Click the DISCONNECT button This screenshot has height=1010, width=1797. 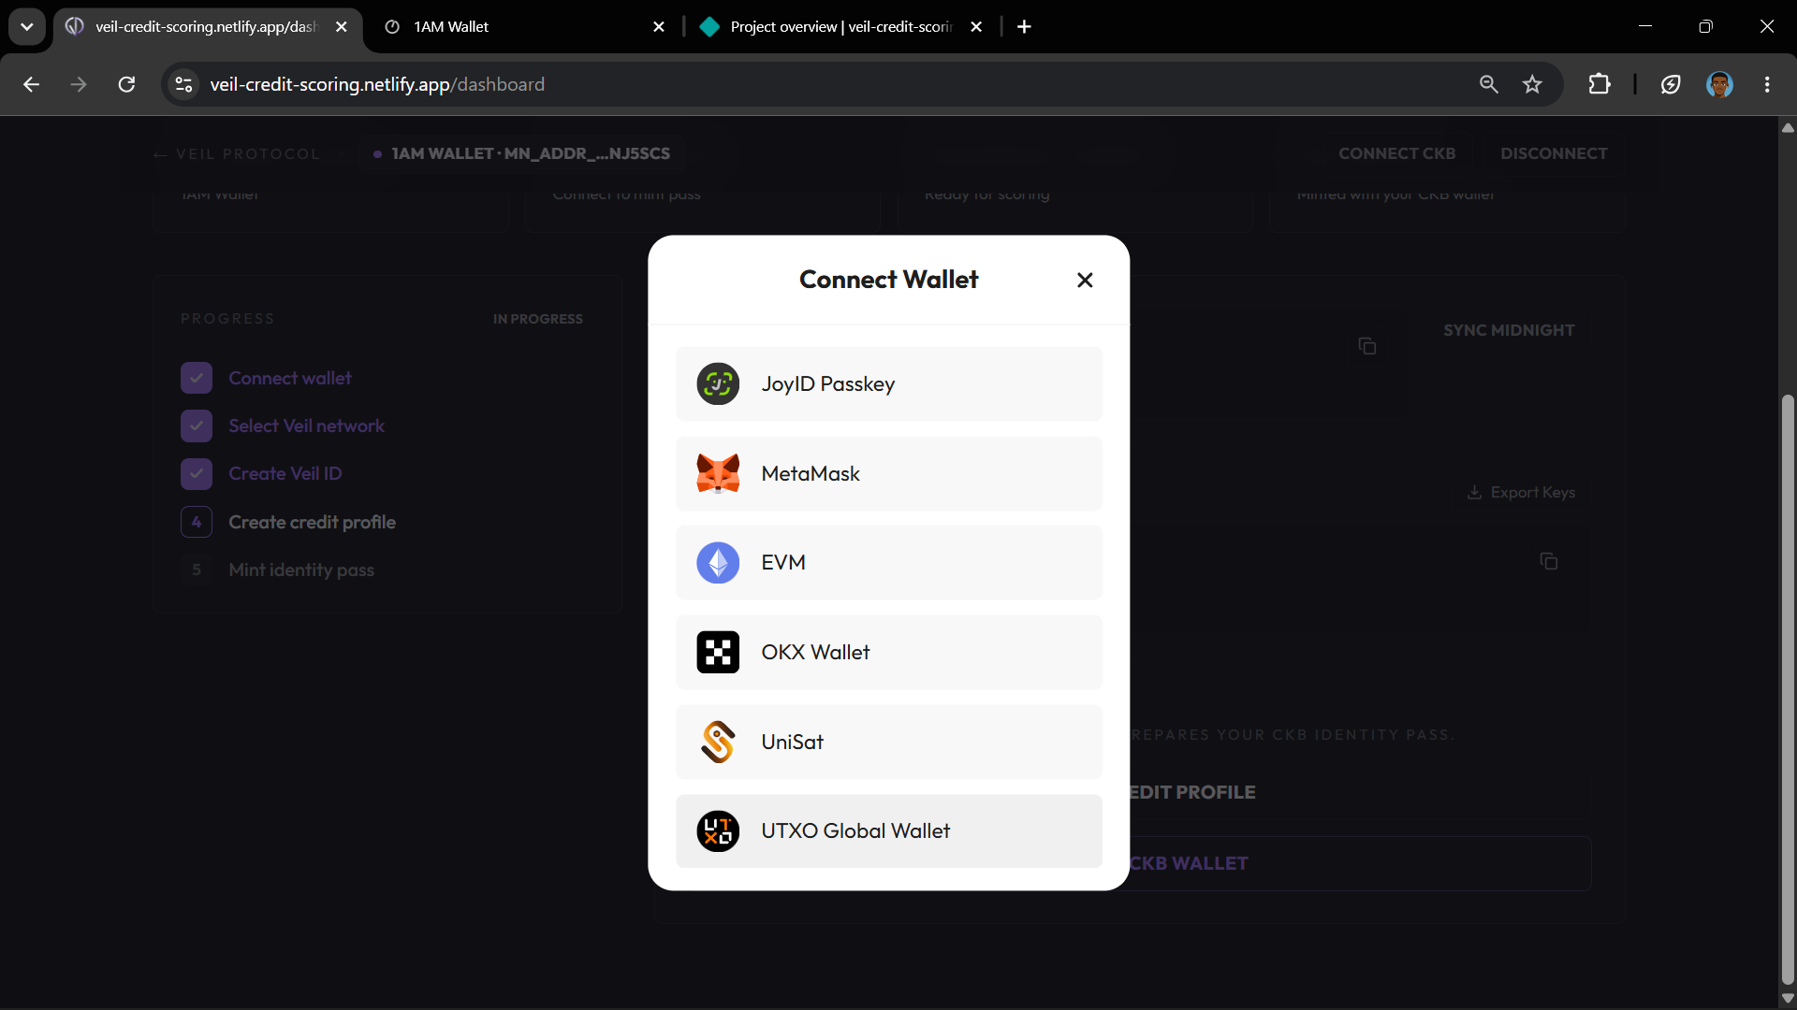click(x=1554, y=153)
